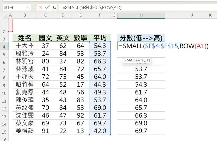
Task: Expand the Name Box dropdown arrow
Action: point(28,7)
